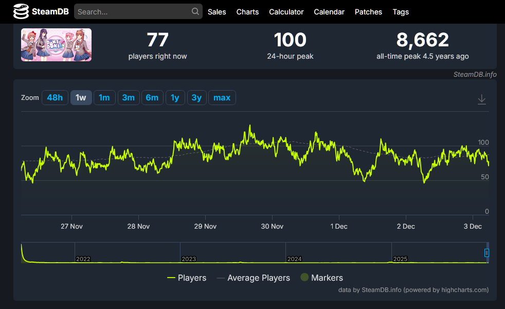Click the SteamDB site name text

(x=50, y=12)
